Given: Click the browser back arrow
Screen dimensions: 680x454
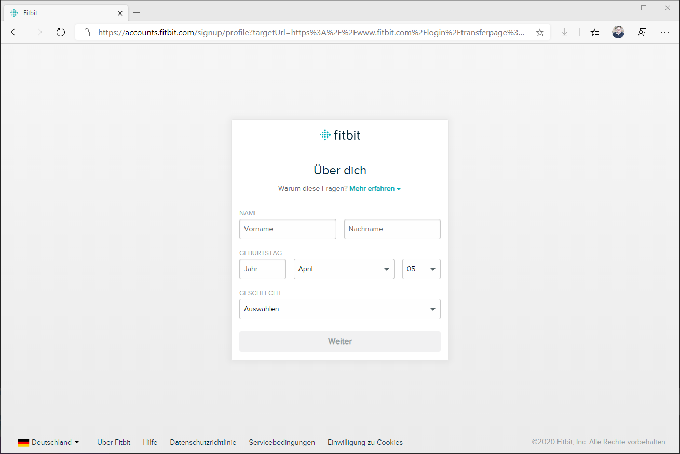Looking at the screenshot, I should [x=15, y=32].
